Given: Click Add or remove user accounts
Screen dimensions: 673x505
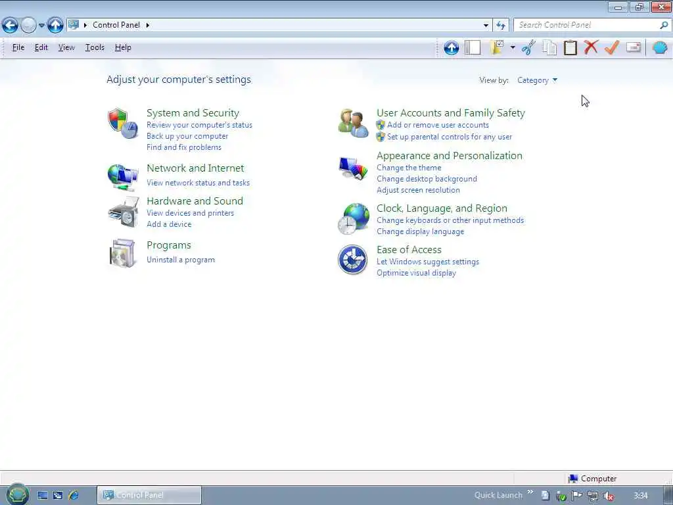Looking at the screenshot, I should pyautogui.click(x=438, y=125).
